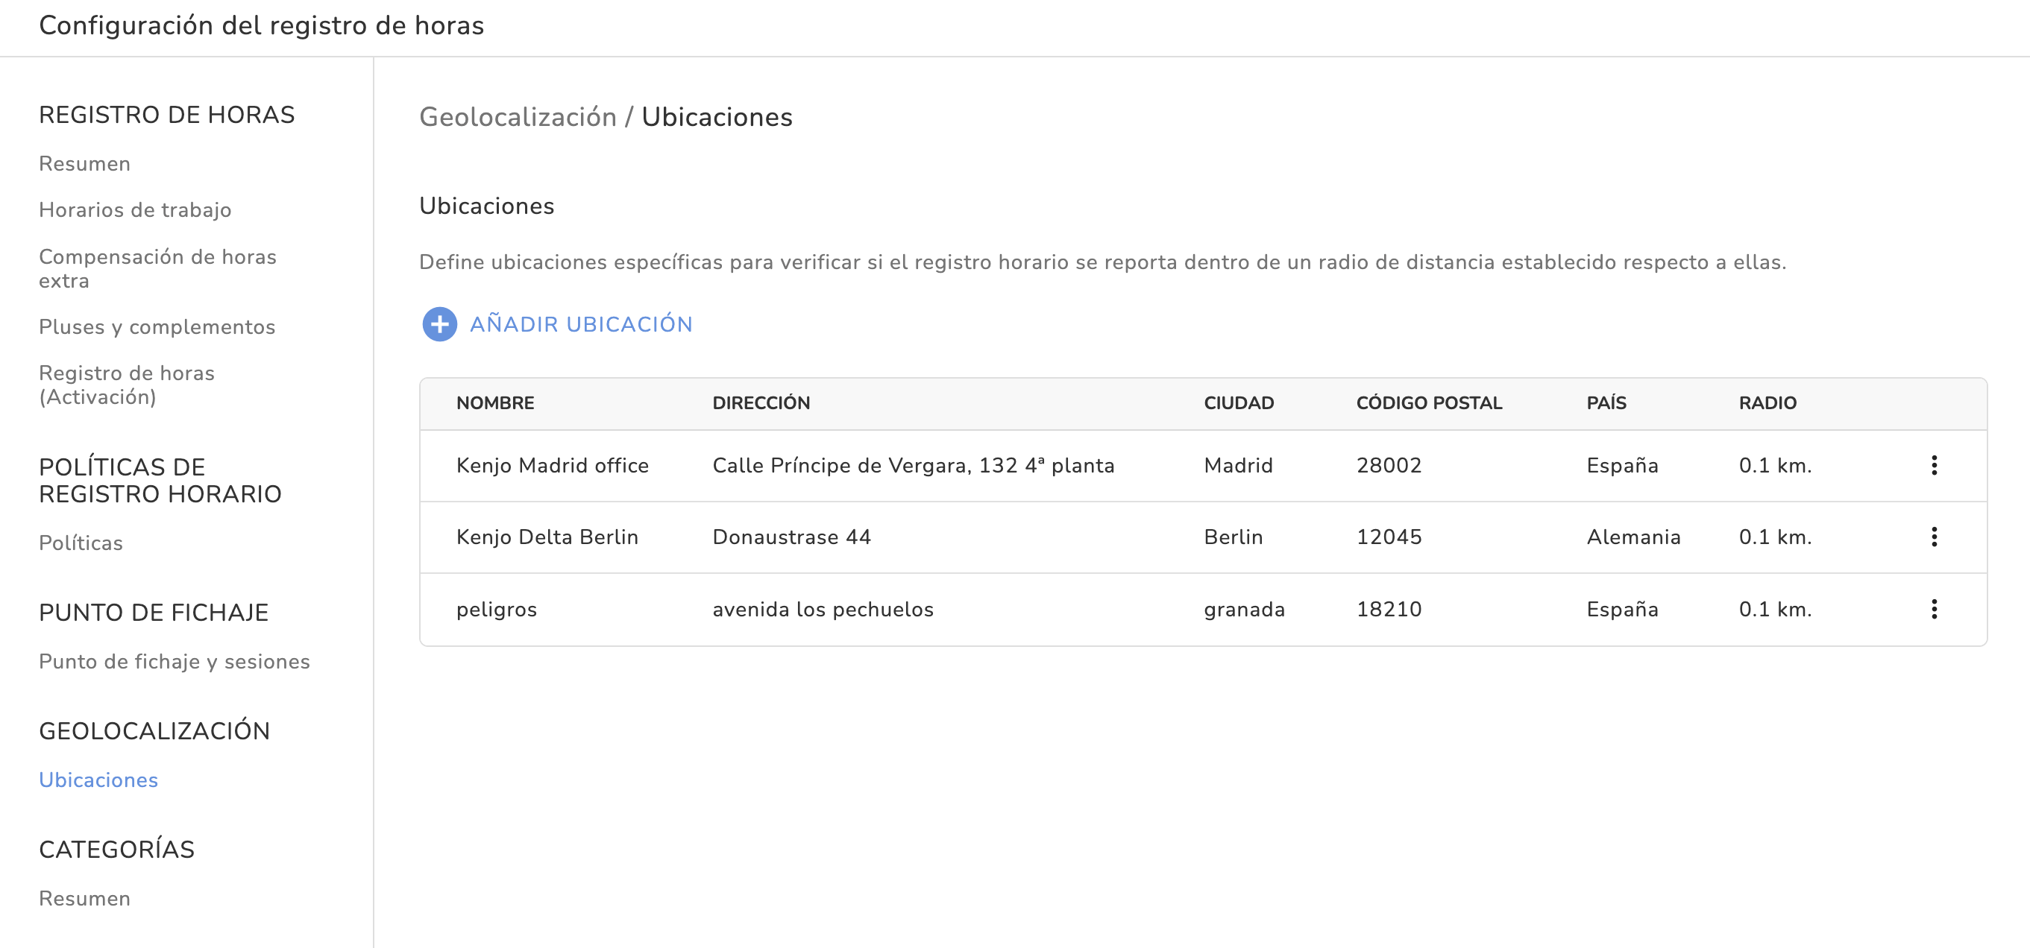The image size is (2030, 948).
Task: Open Compensación de horas extra
Action: click(x=157, y=268)
